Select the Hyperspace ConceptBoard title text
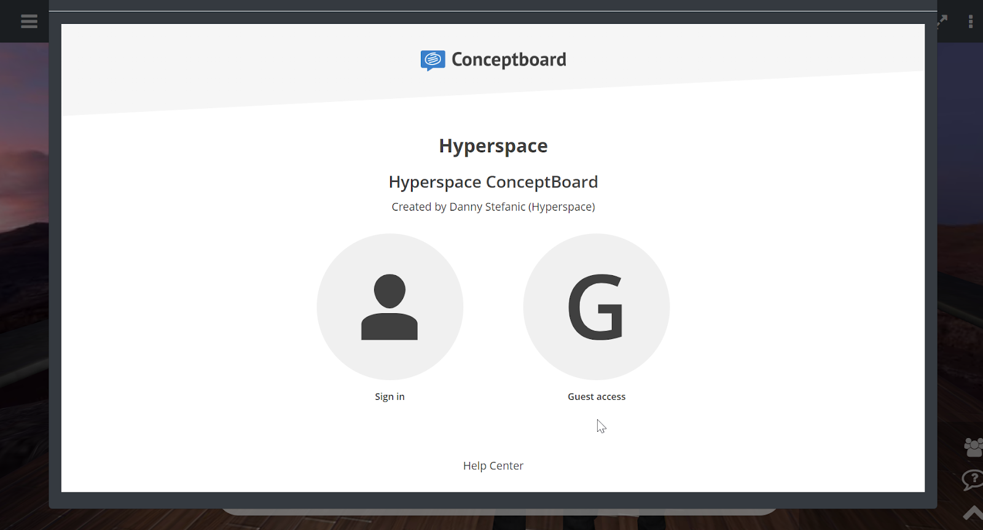Image resolution: width=983 pixels, height=530 pixels. pyautogui.click(x=493, y=182)
